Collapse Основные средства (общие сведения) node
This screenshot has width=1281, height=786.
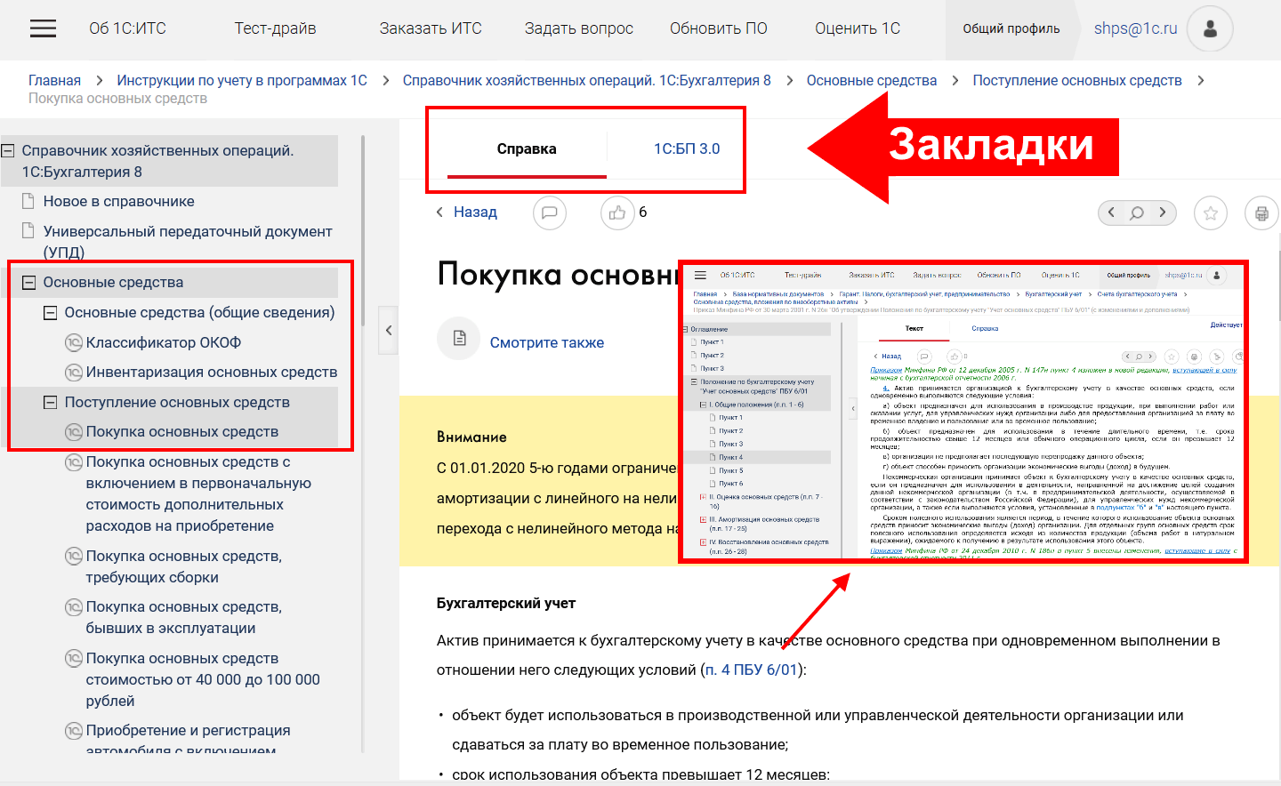[x=51, y=313]
